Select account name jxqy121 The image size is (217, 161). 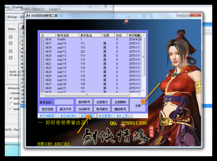click(x=62, y=88)
